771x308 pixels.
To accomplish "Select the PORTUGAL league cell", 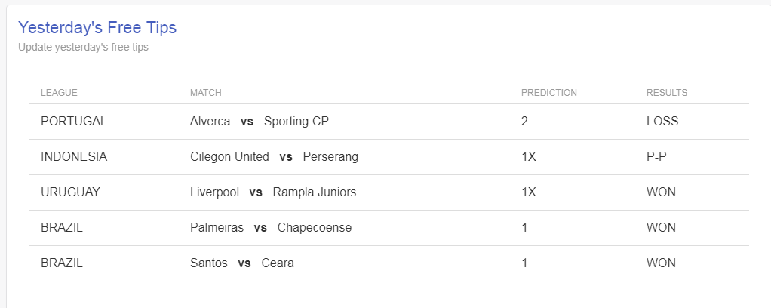I will 74,121.
